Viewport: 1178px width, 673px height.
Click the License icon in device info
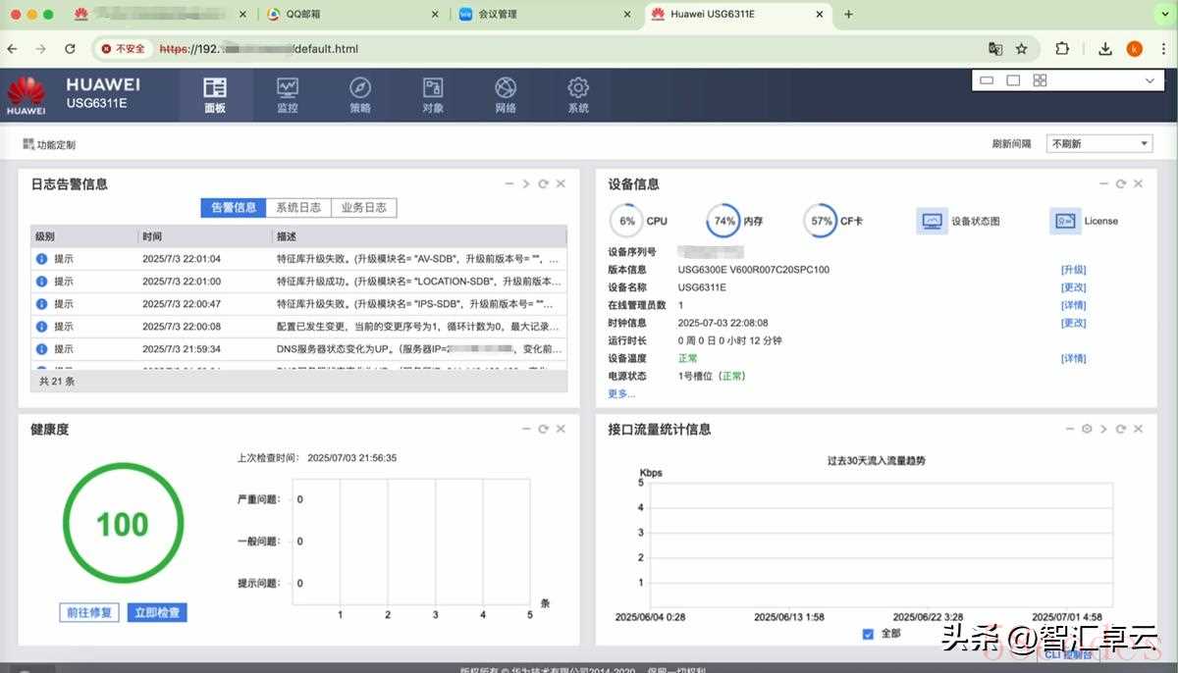[x=1065, y=221]
